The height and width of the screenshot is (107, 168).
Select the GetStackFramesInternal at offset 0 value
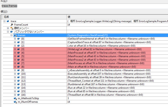[x=111, y=39]
